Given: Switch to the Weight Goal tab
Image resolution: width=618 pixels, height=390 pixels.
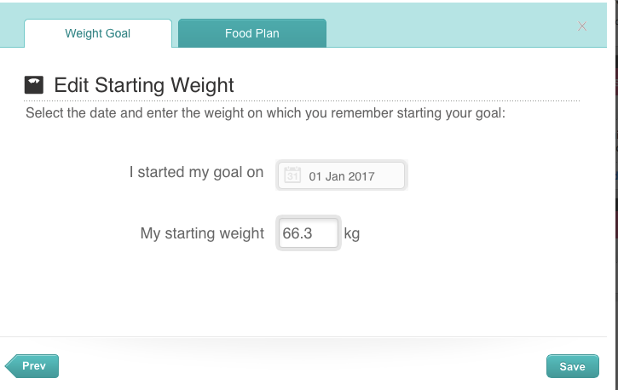Looking at the screenshot, I should [97, 34].
